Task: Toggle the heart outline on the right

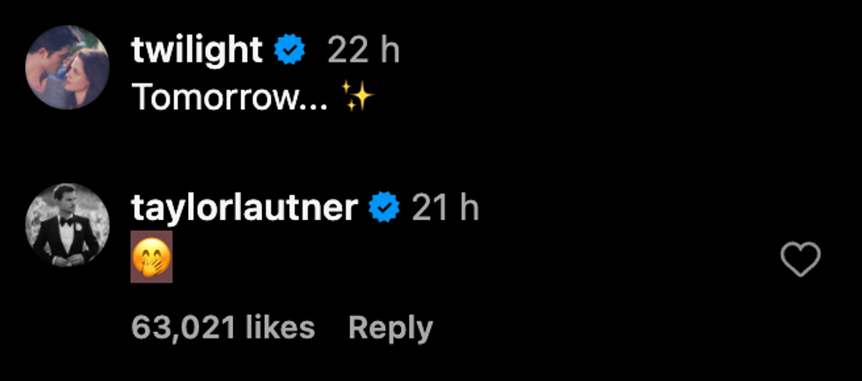Action: tap(800, 260)
